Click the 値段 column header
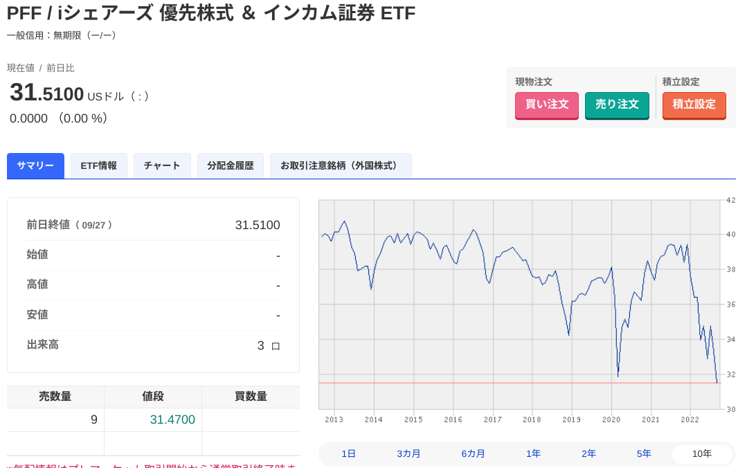738x468 pixels. [153, 397]
